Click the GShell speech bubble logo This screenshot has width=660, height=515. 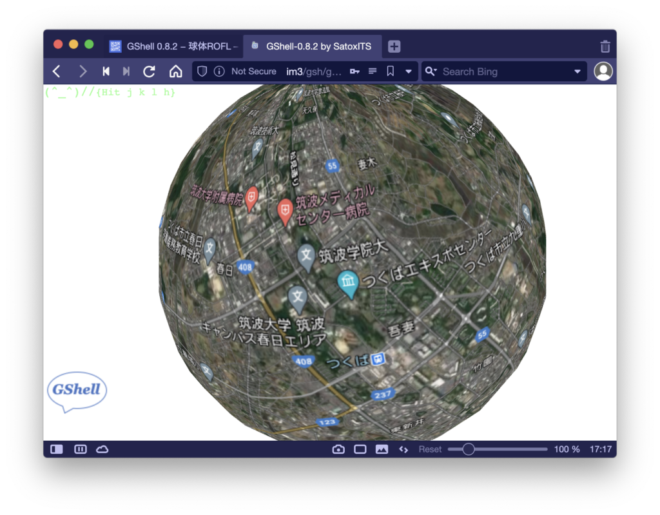(77, 391)
